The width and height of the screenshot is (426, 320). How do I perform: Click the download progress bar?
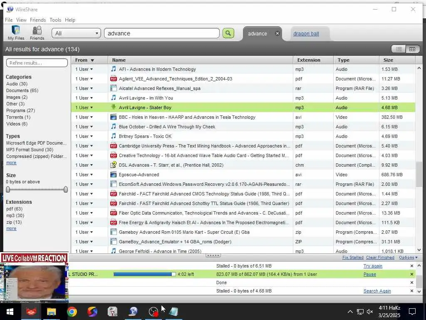pyautogui.click(x=144, y=274)
